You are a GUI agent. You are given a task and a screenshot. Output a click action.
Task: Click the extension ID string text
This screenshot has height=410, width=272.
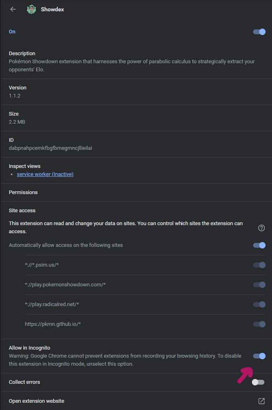click(50, 148)
